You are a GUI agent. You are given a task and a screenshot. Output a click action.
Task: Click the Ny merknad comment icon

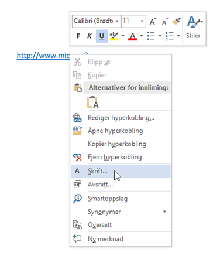77,238
